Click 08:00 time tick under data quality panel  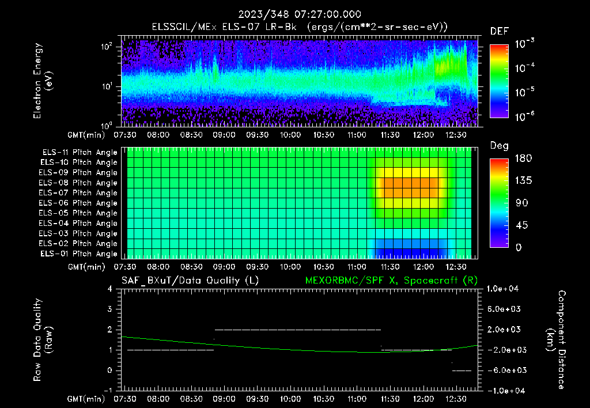click(158, 399)
